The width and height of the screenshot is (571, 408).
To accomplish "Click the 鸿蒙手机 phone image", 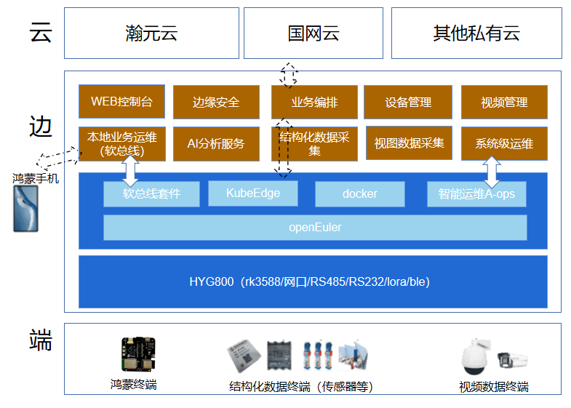I will click(25, 209).
